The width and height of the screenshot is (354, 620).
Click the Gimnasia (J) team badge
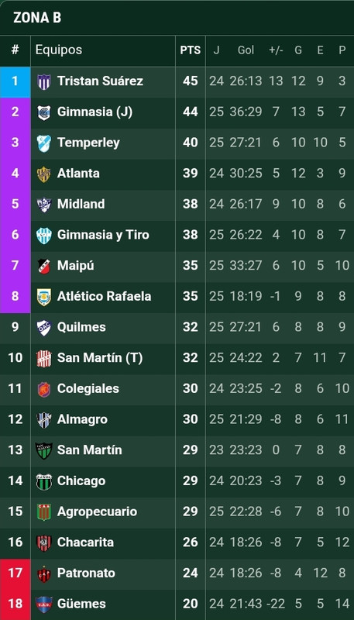(44, 112)
